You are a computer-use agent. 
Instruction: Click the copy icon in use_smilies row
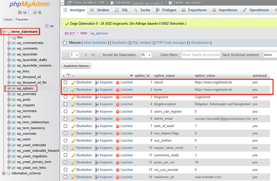pos(97,141)
